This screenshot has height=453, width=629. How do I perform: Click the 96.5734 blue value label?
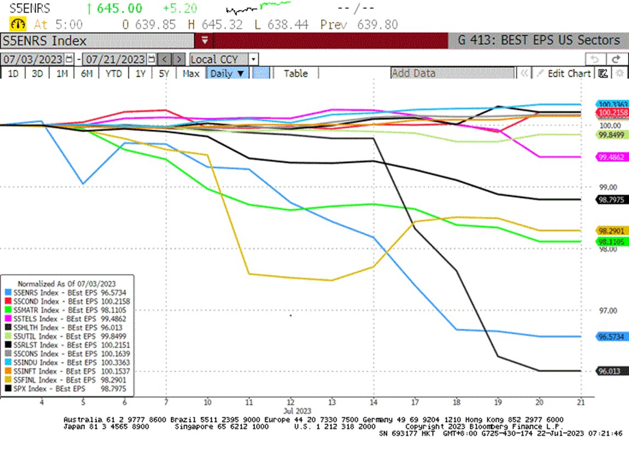coord(611,337)
